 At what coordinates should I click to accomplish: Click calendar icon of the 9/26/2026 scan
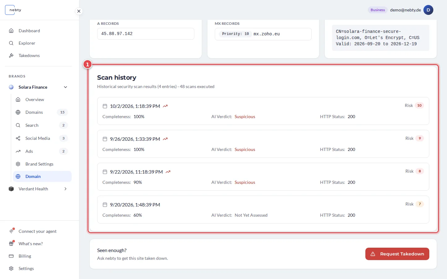[105, 139]
